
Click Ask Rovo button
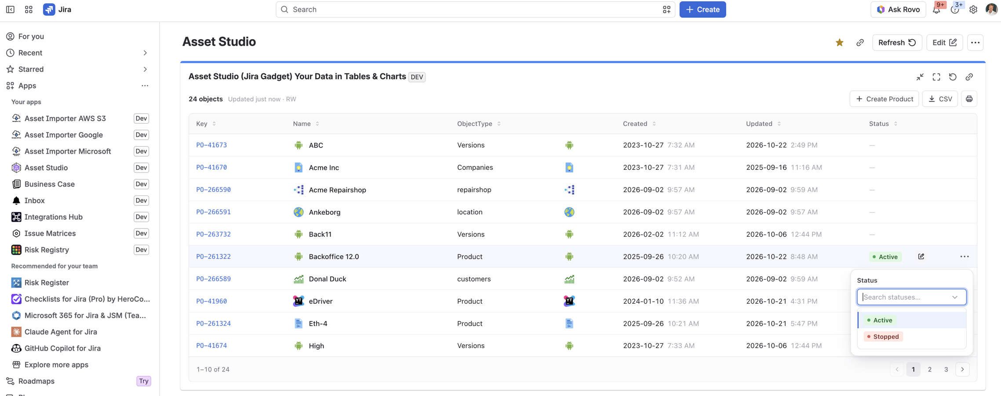[898, 9]
